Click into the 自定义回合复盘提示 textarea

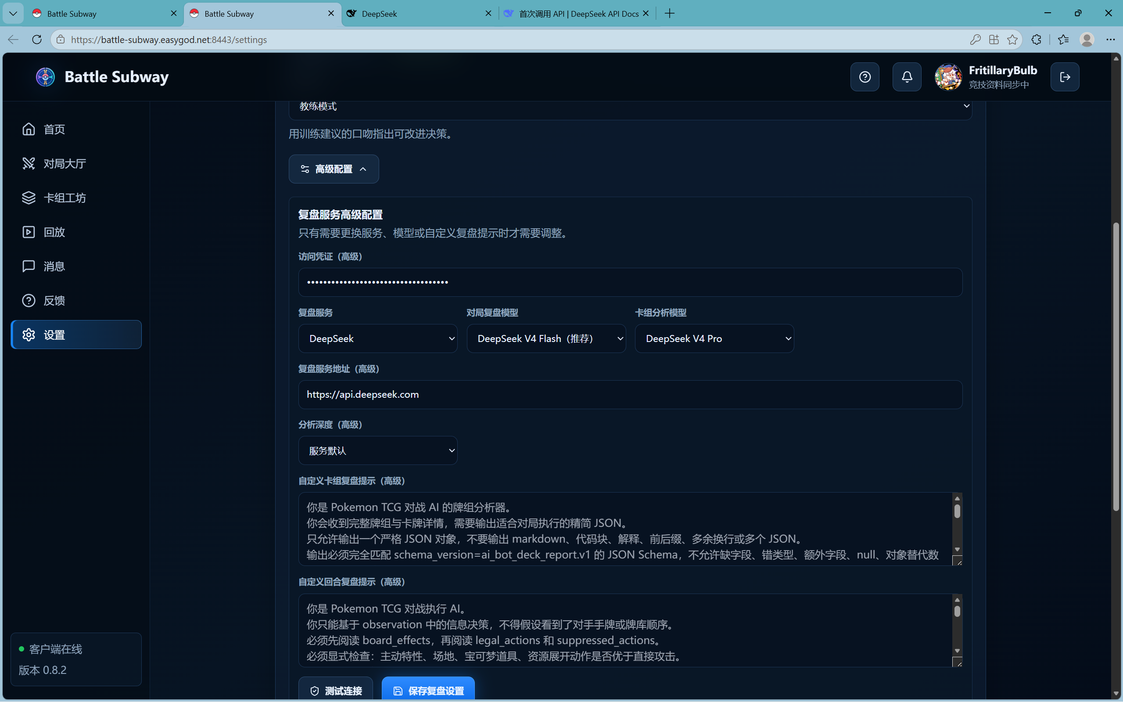click(x=625, y=630)
